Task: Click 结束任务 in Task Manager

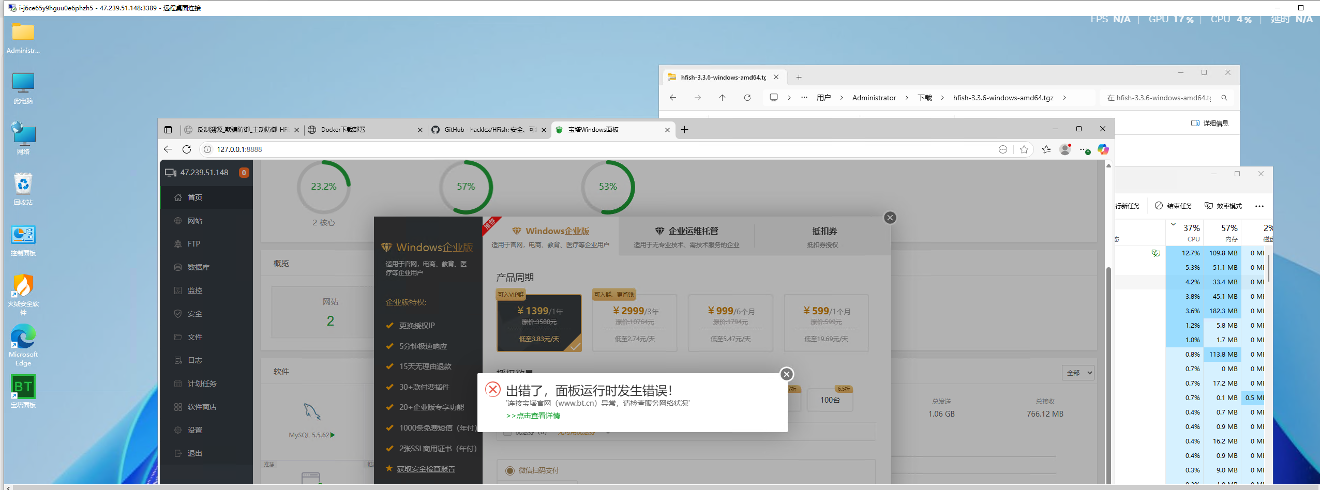Action: point(1173,206)
